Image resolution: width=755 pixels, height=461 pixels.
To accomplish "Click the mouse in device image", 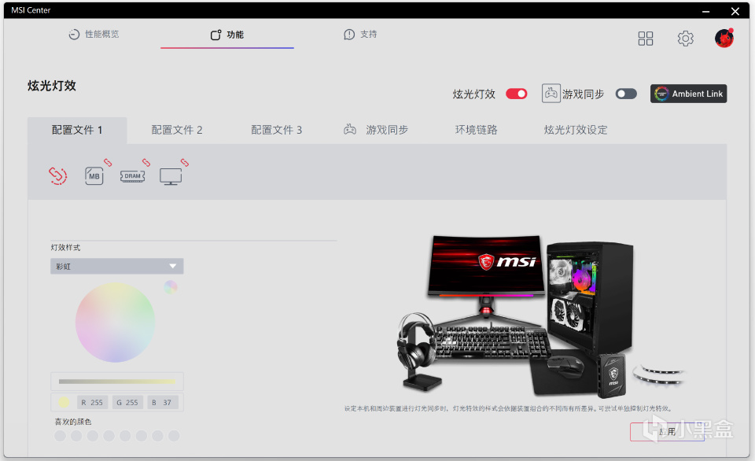I will [566, 366].
